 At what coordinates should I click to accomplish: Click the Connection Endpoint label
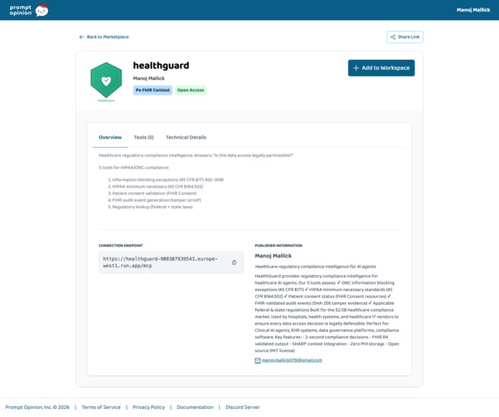pos(121,245)
